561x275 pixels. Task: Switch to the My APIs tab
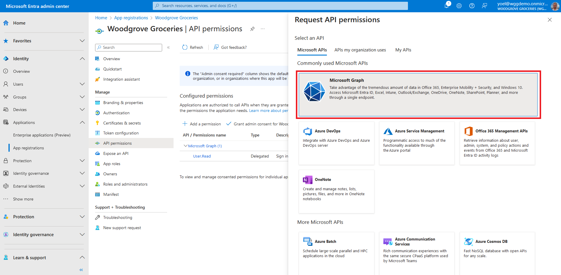point(403,50)
